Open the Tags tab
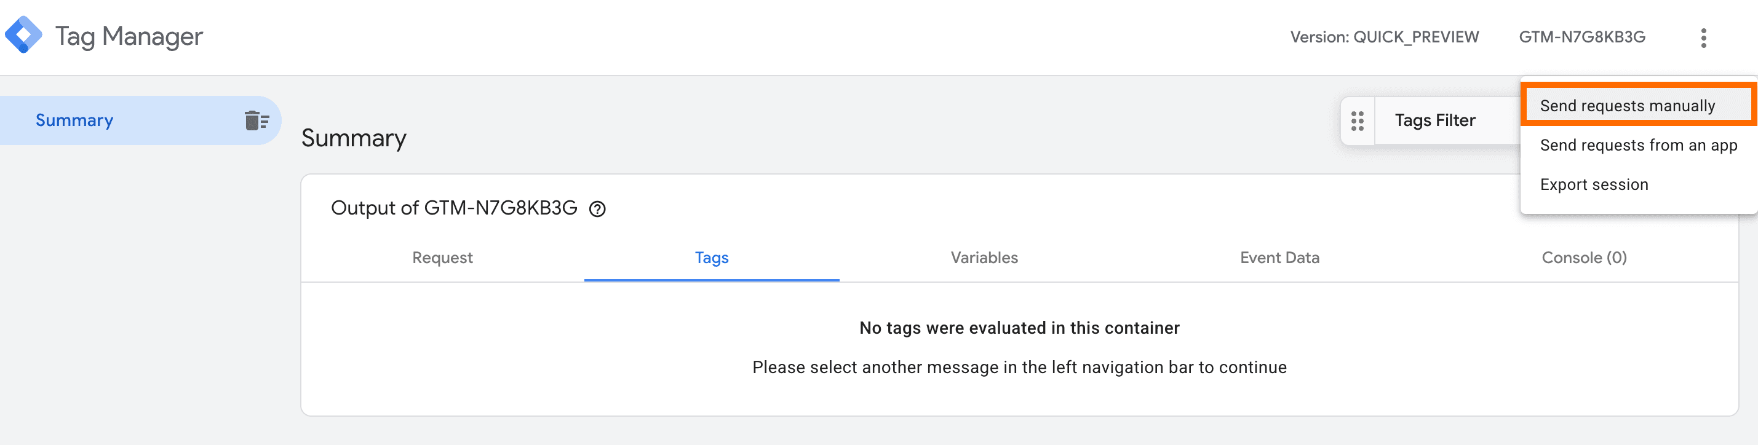Image resolution: width=1758 pixels, height=445 pixels. tap(710, 258)
